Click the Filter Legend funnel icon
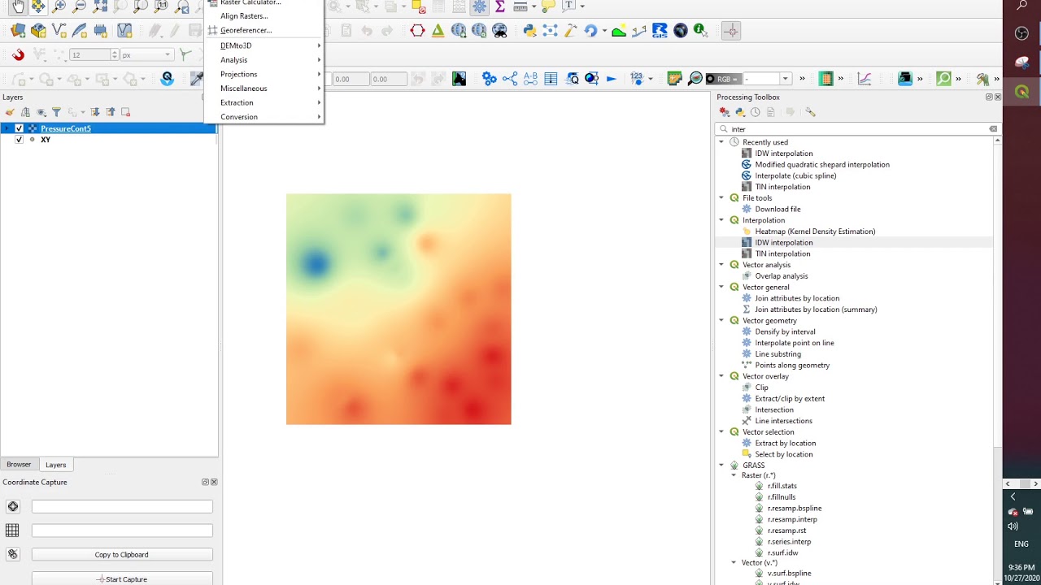This screenshot has height=585, width=1041. pyautogui.click(x=56, y=112)
